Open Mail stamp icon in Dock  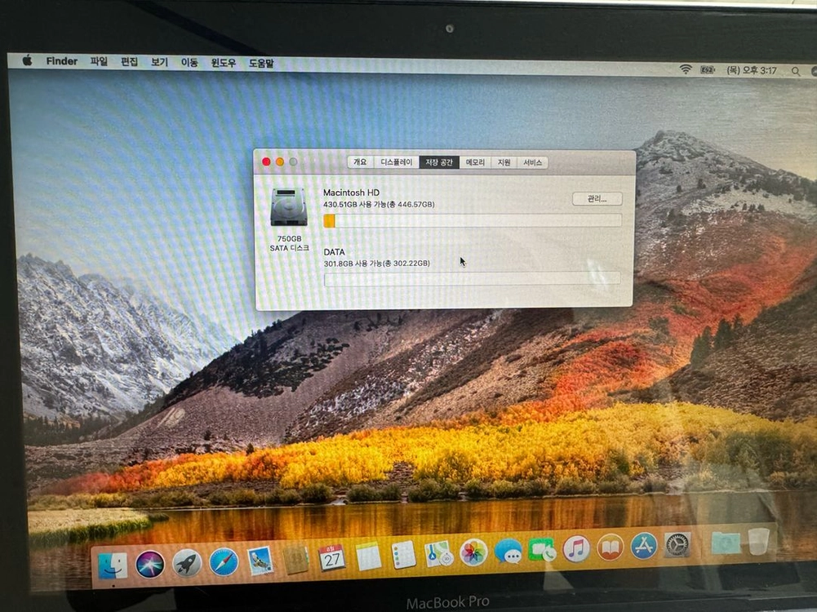(260, 561)
